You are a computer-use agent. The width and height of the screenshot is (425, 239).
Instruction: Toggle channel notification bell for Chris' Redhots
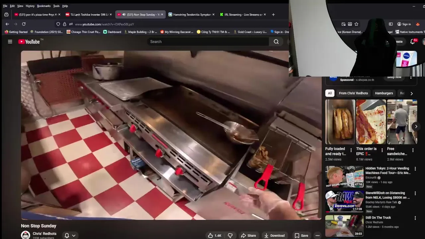tap(67, 235)
